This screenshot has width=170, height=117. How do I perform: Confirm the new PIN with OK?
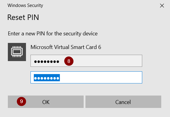(x=46, y=102)
